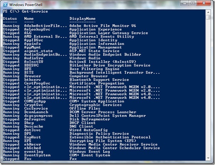Viewport: 215px width, 165px height.
Task: Click the AppIDSvc service name
Action: pyautogui.click(x=33, y=40)
